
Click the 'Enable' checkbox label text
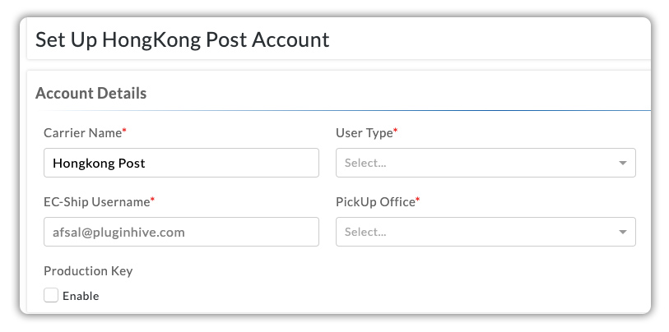click(x=81, y=296)
